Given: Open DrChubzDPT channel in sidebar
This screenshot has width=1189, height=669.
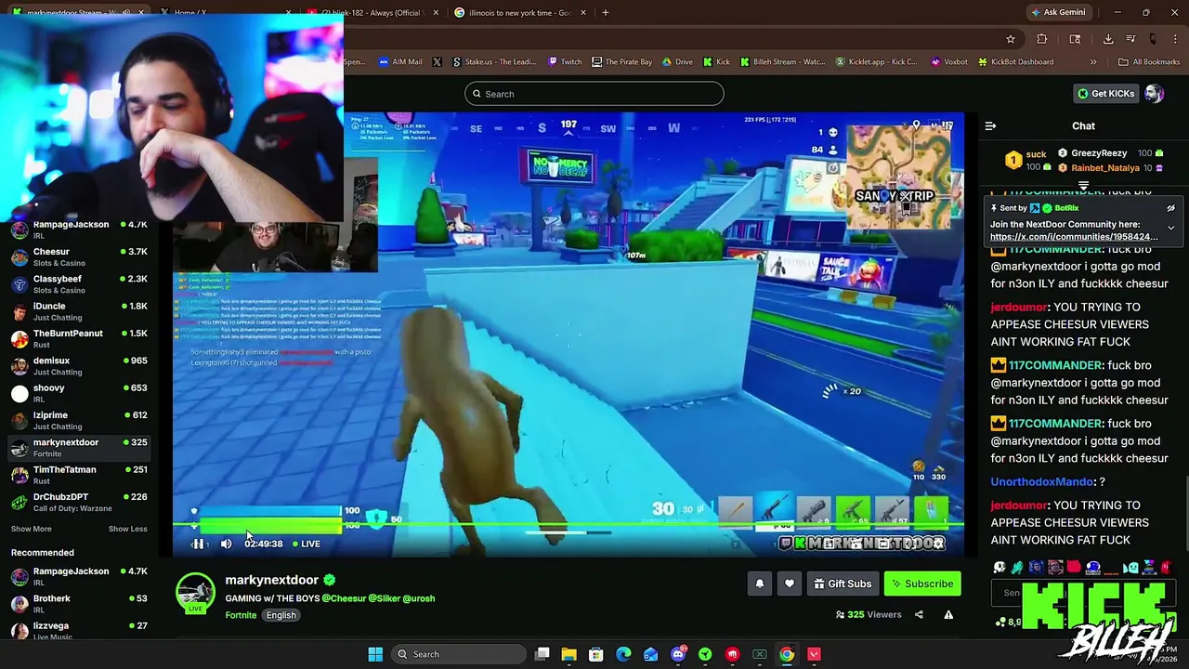Looking at the screenshot, I should [x=79, y=503].
